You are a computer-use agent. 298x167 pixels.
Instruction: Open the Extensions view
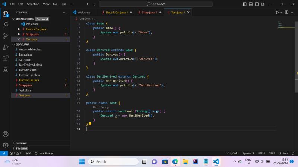tap(6, 58)
